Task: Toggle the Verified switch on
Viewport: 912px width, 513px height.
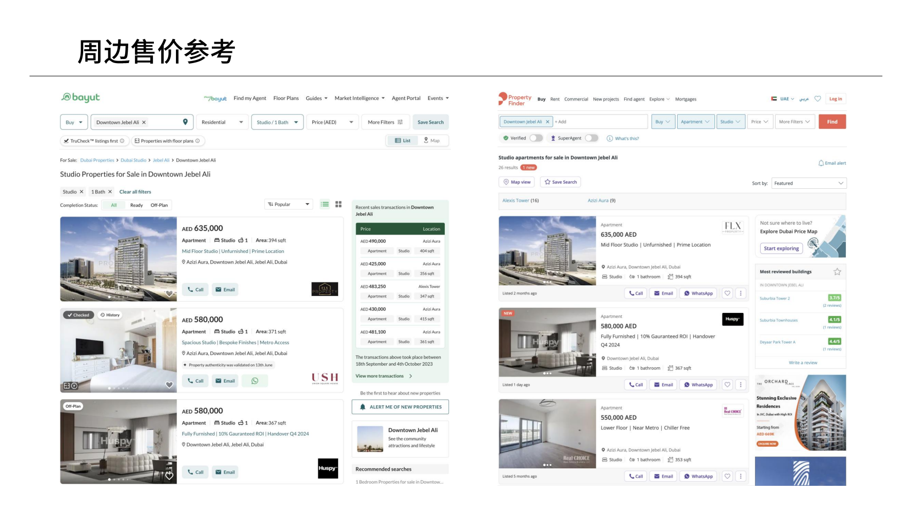Action: [536, 138]
